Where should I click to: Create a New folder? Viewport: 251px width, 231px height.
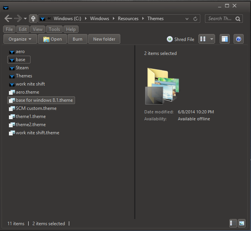click(x=104, y=39)
